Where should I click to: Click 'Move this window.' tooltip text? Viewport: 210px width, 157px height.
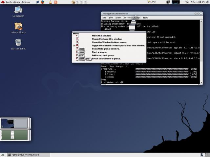[x=101, y=36]
